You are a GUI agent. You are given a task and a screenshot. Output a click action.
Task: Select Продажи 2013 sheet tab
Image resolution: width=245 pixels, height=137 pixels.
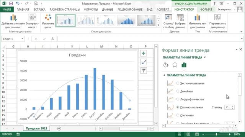[36, 129]
